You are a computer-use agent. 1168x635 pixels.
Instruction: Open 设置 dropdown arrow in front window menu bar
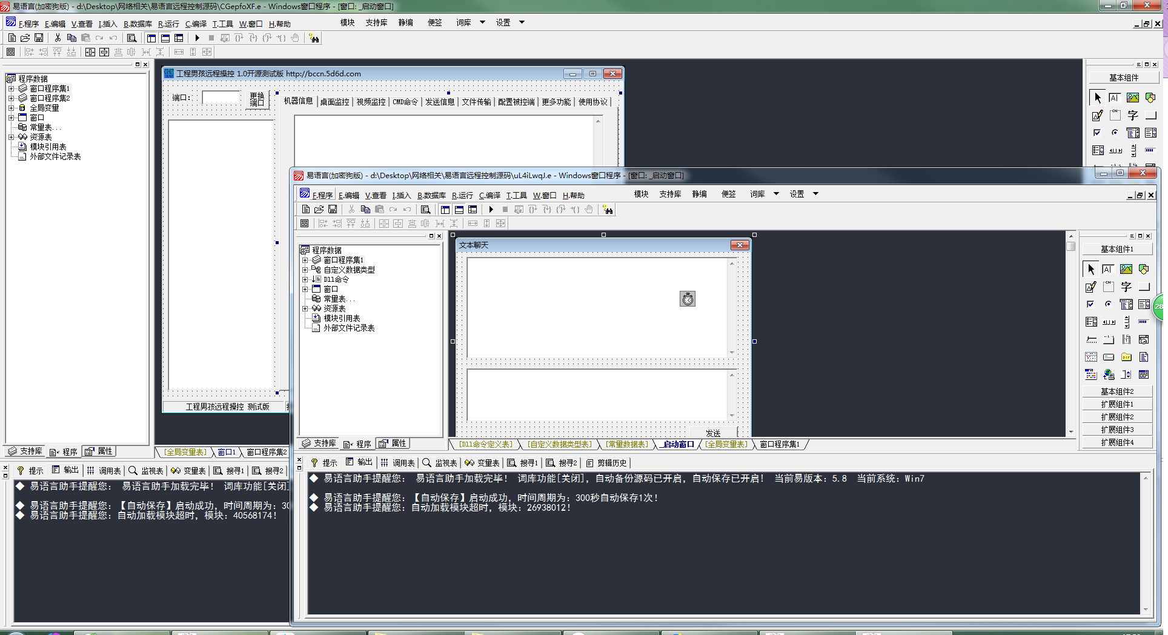(815, 194)
